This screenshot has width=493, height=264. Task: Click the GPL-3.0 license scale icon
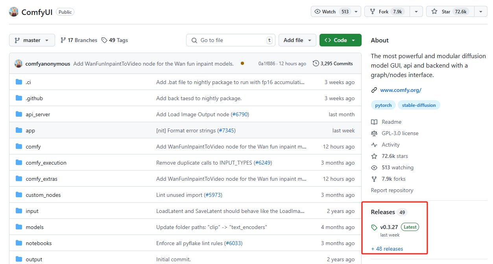pos(374,133)
